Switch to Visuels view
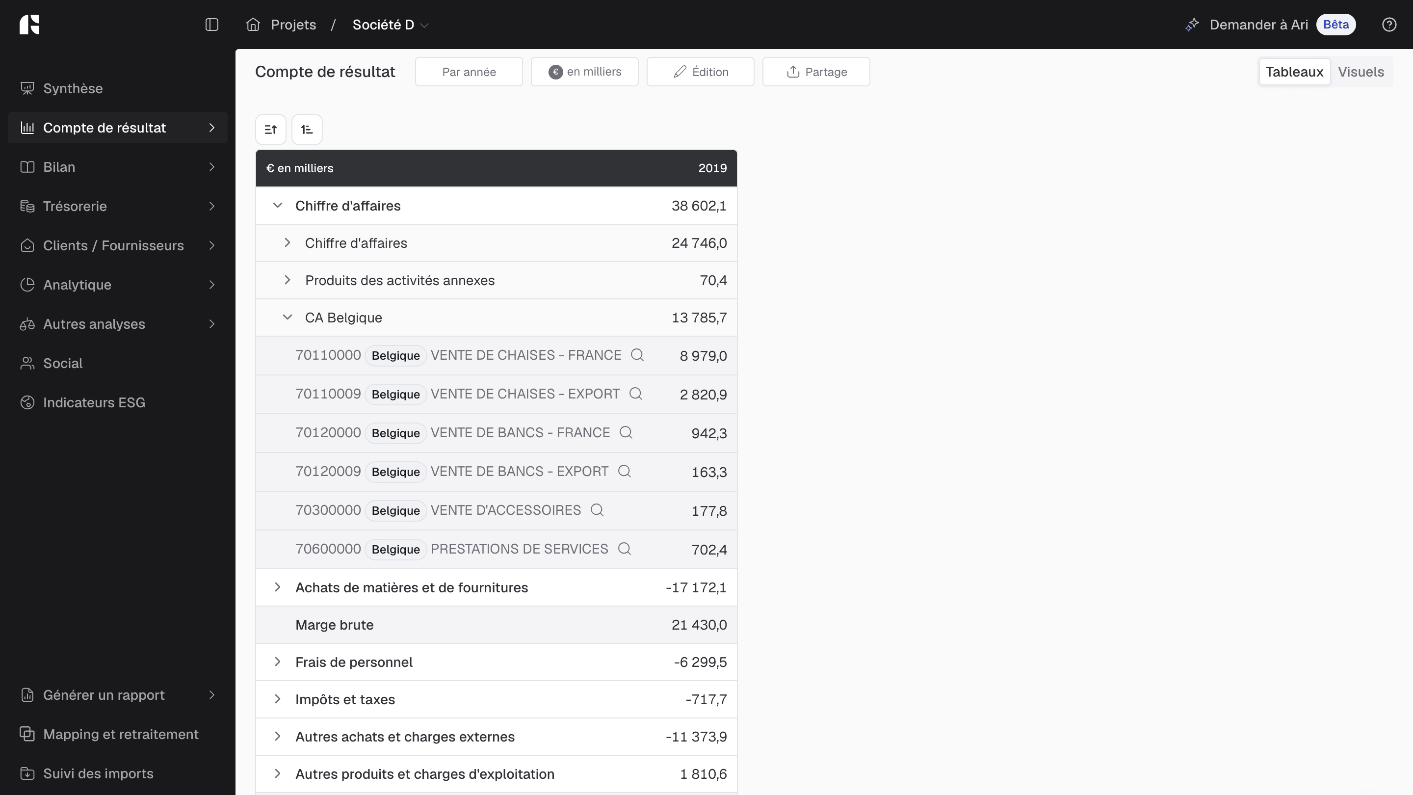Screen dimensions: 1413x795 click(x=1361, y=72)
